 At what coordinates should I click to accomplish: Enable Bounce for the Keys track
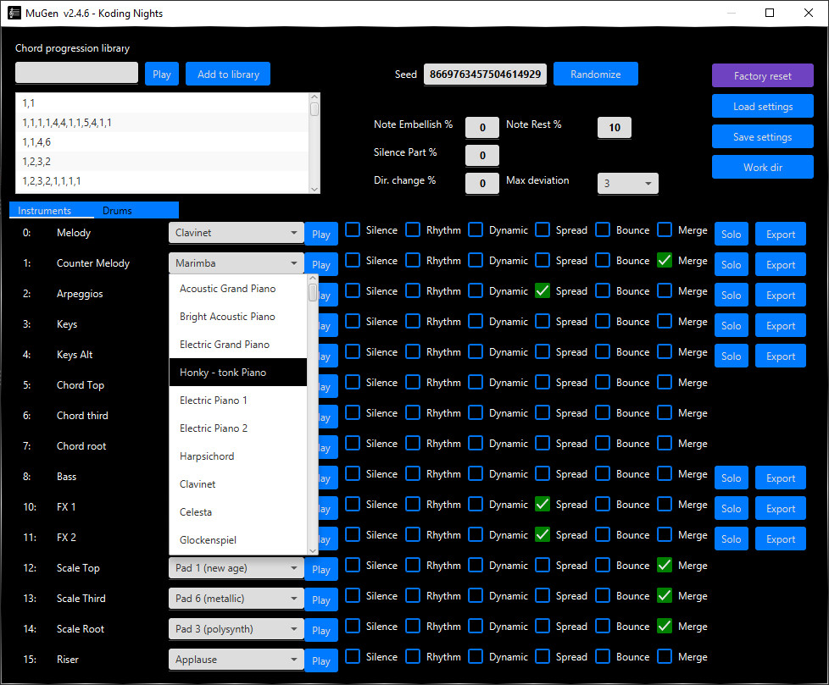[x=603, y=321]
